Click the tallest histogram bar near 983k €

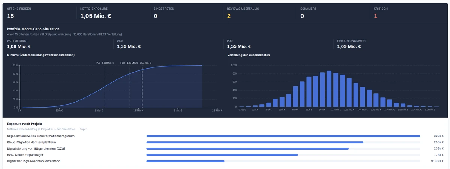pos(329,89)
